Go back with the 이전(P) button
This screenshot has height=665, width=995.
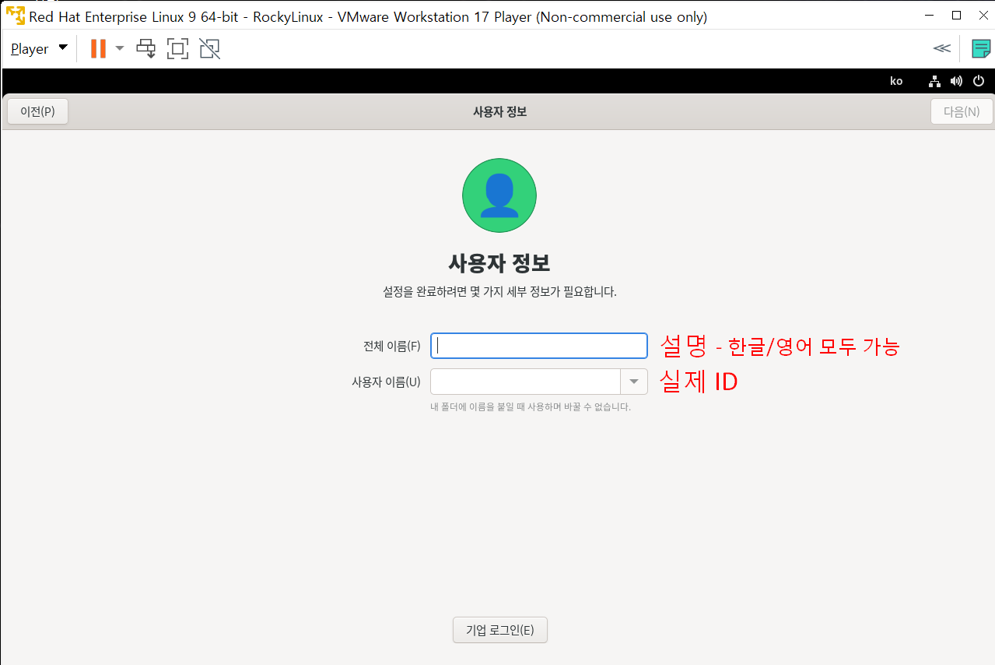(x=37, y=111)
